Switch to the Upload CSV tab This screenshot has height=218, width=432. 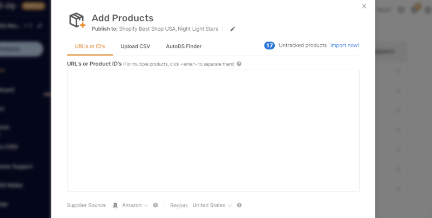pos(136,46)
